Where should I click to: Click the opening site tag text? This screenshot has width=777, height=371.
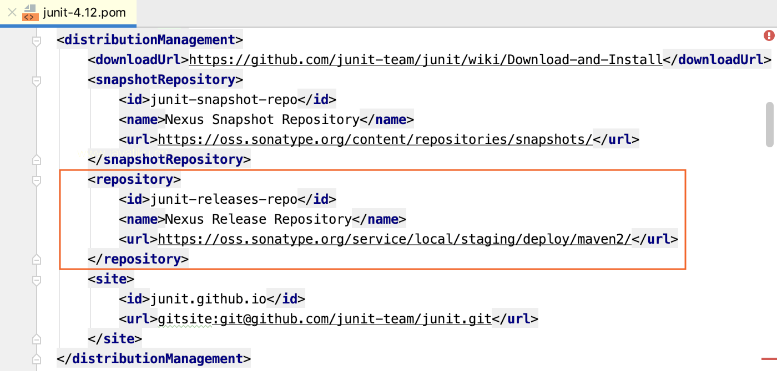pos(111,279)
